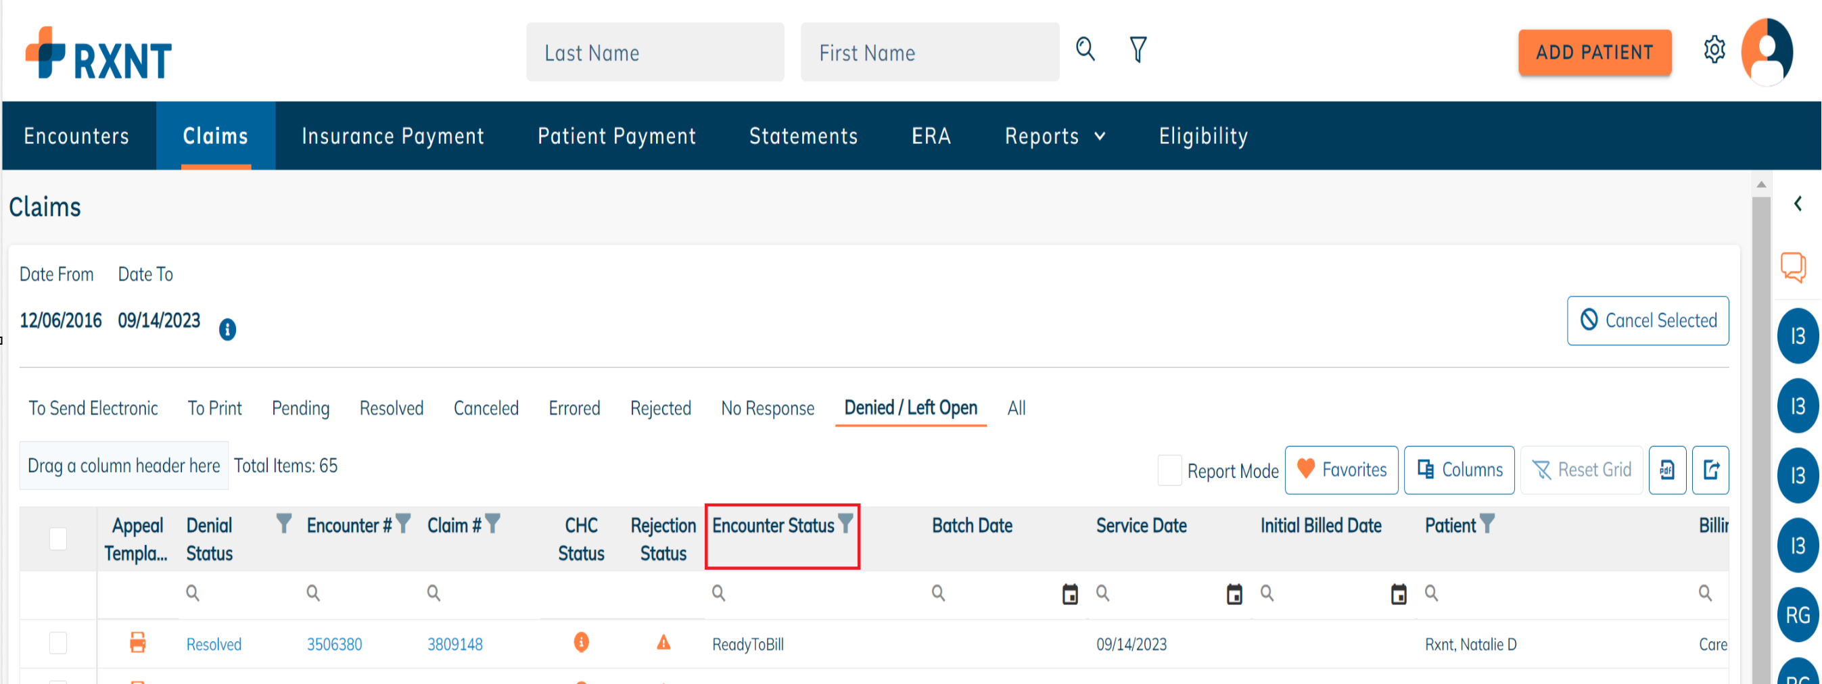Viewport: 1822px width, 684px height.
Task: Open Service Date calendar picker
Action: [x=1234, y=594]
